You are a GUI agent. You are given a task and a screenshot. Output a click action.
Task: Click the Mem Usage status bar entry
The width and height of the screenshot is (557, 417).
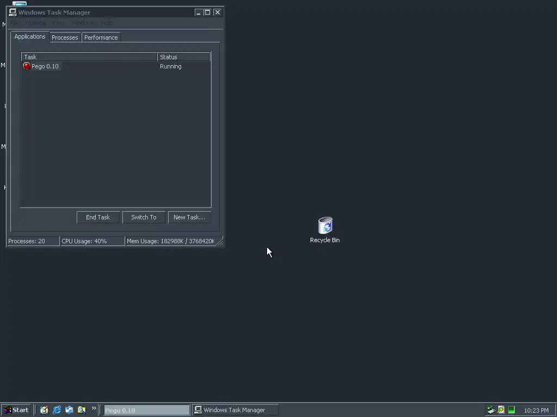point(171,241)
